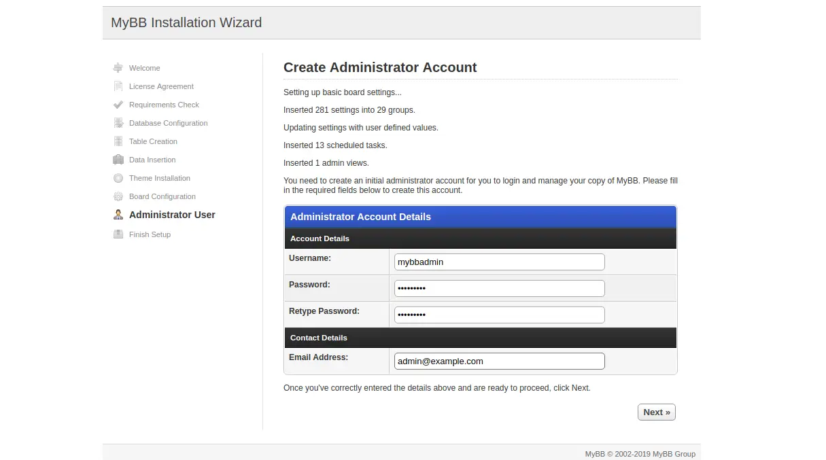Click the 'Inserted 13 scheduled tasks' text
The width and height of the screenshot is (826, 460).
pos(335,145)
